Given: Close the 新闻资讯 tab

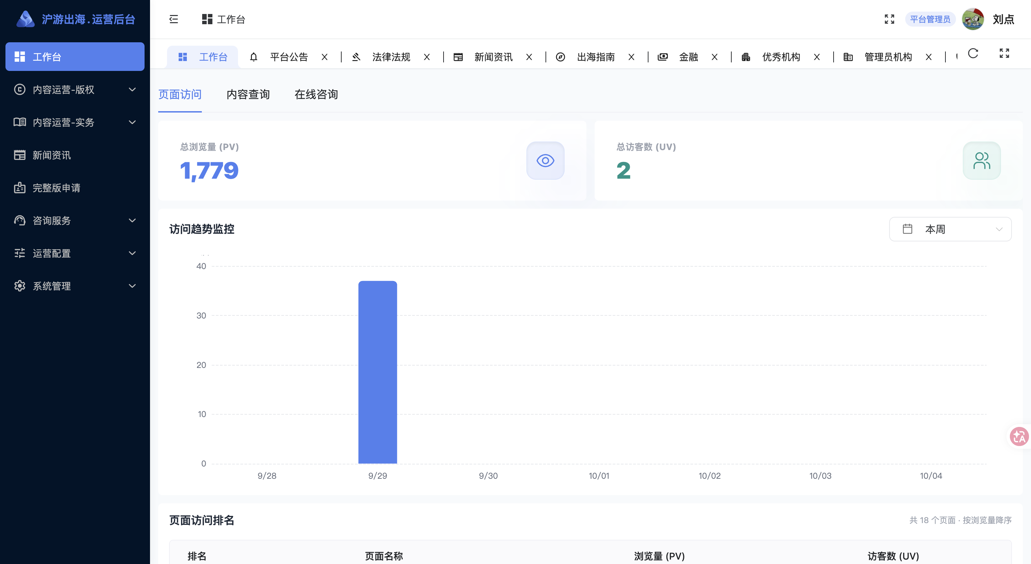Looking at the screenshot, I should click(x=529, y=57).
